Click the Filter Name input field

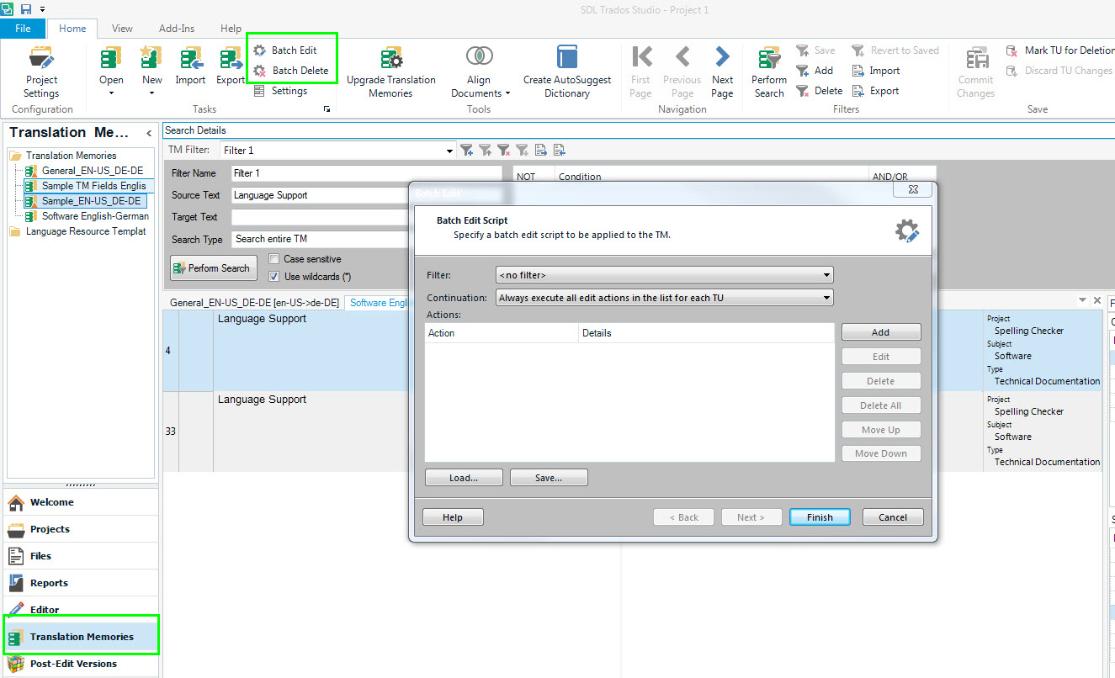coord(367,173)
